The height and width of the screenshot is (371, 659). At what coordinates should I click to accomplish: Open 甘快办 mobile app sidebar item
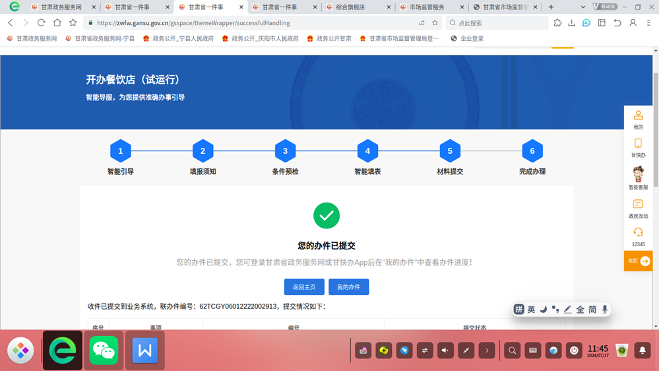[x=638, y=148]
